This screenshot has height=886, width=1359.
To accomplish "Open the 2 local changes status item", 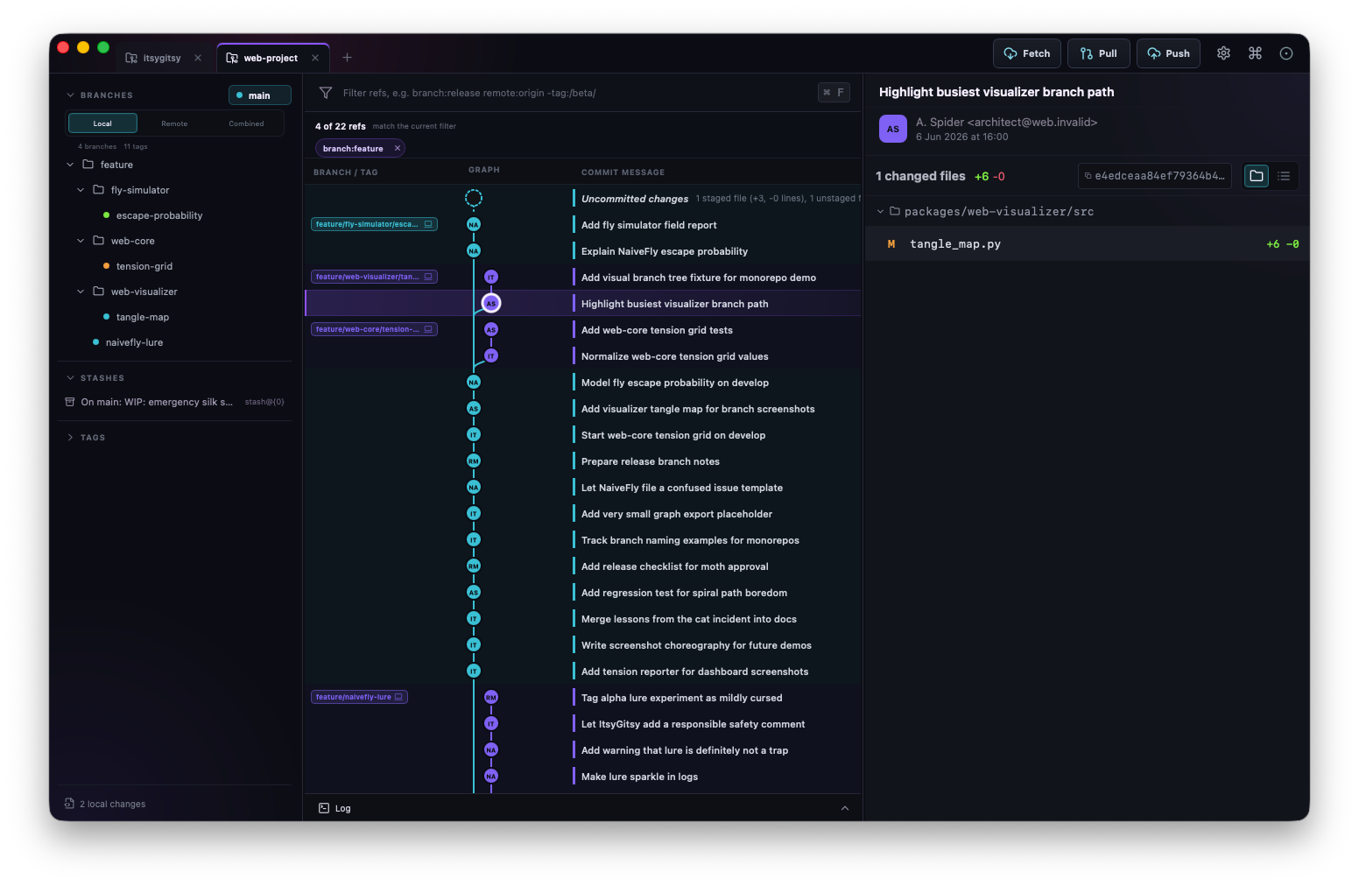I will coord(105,804).
